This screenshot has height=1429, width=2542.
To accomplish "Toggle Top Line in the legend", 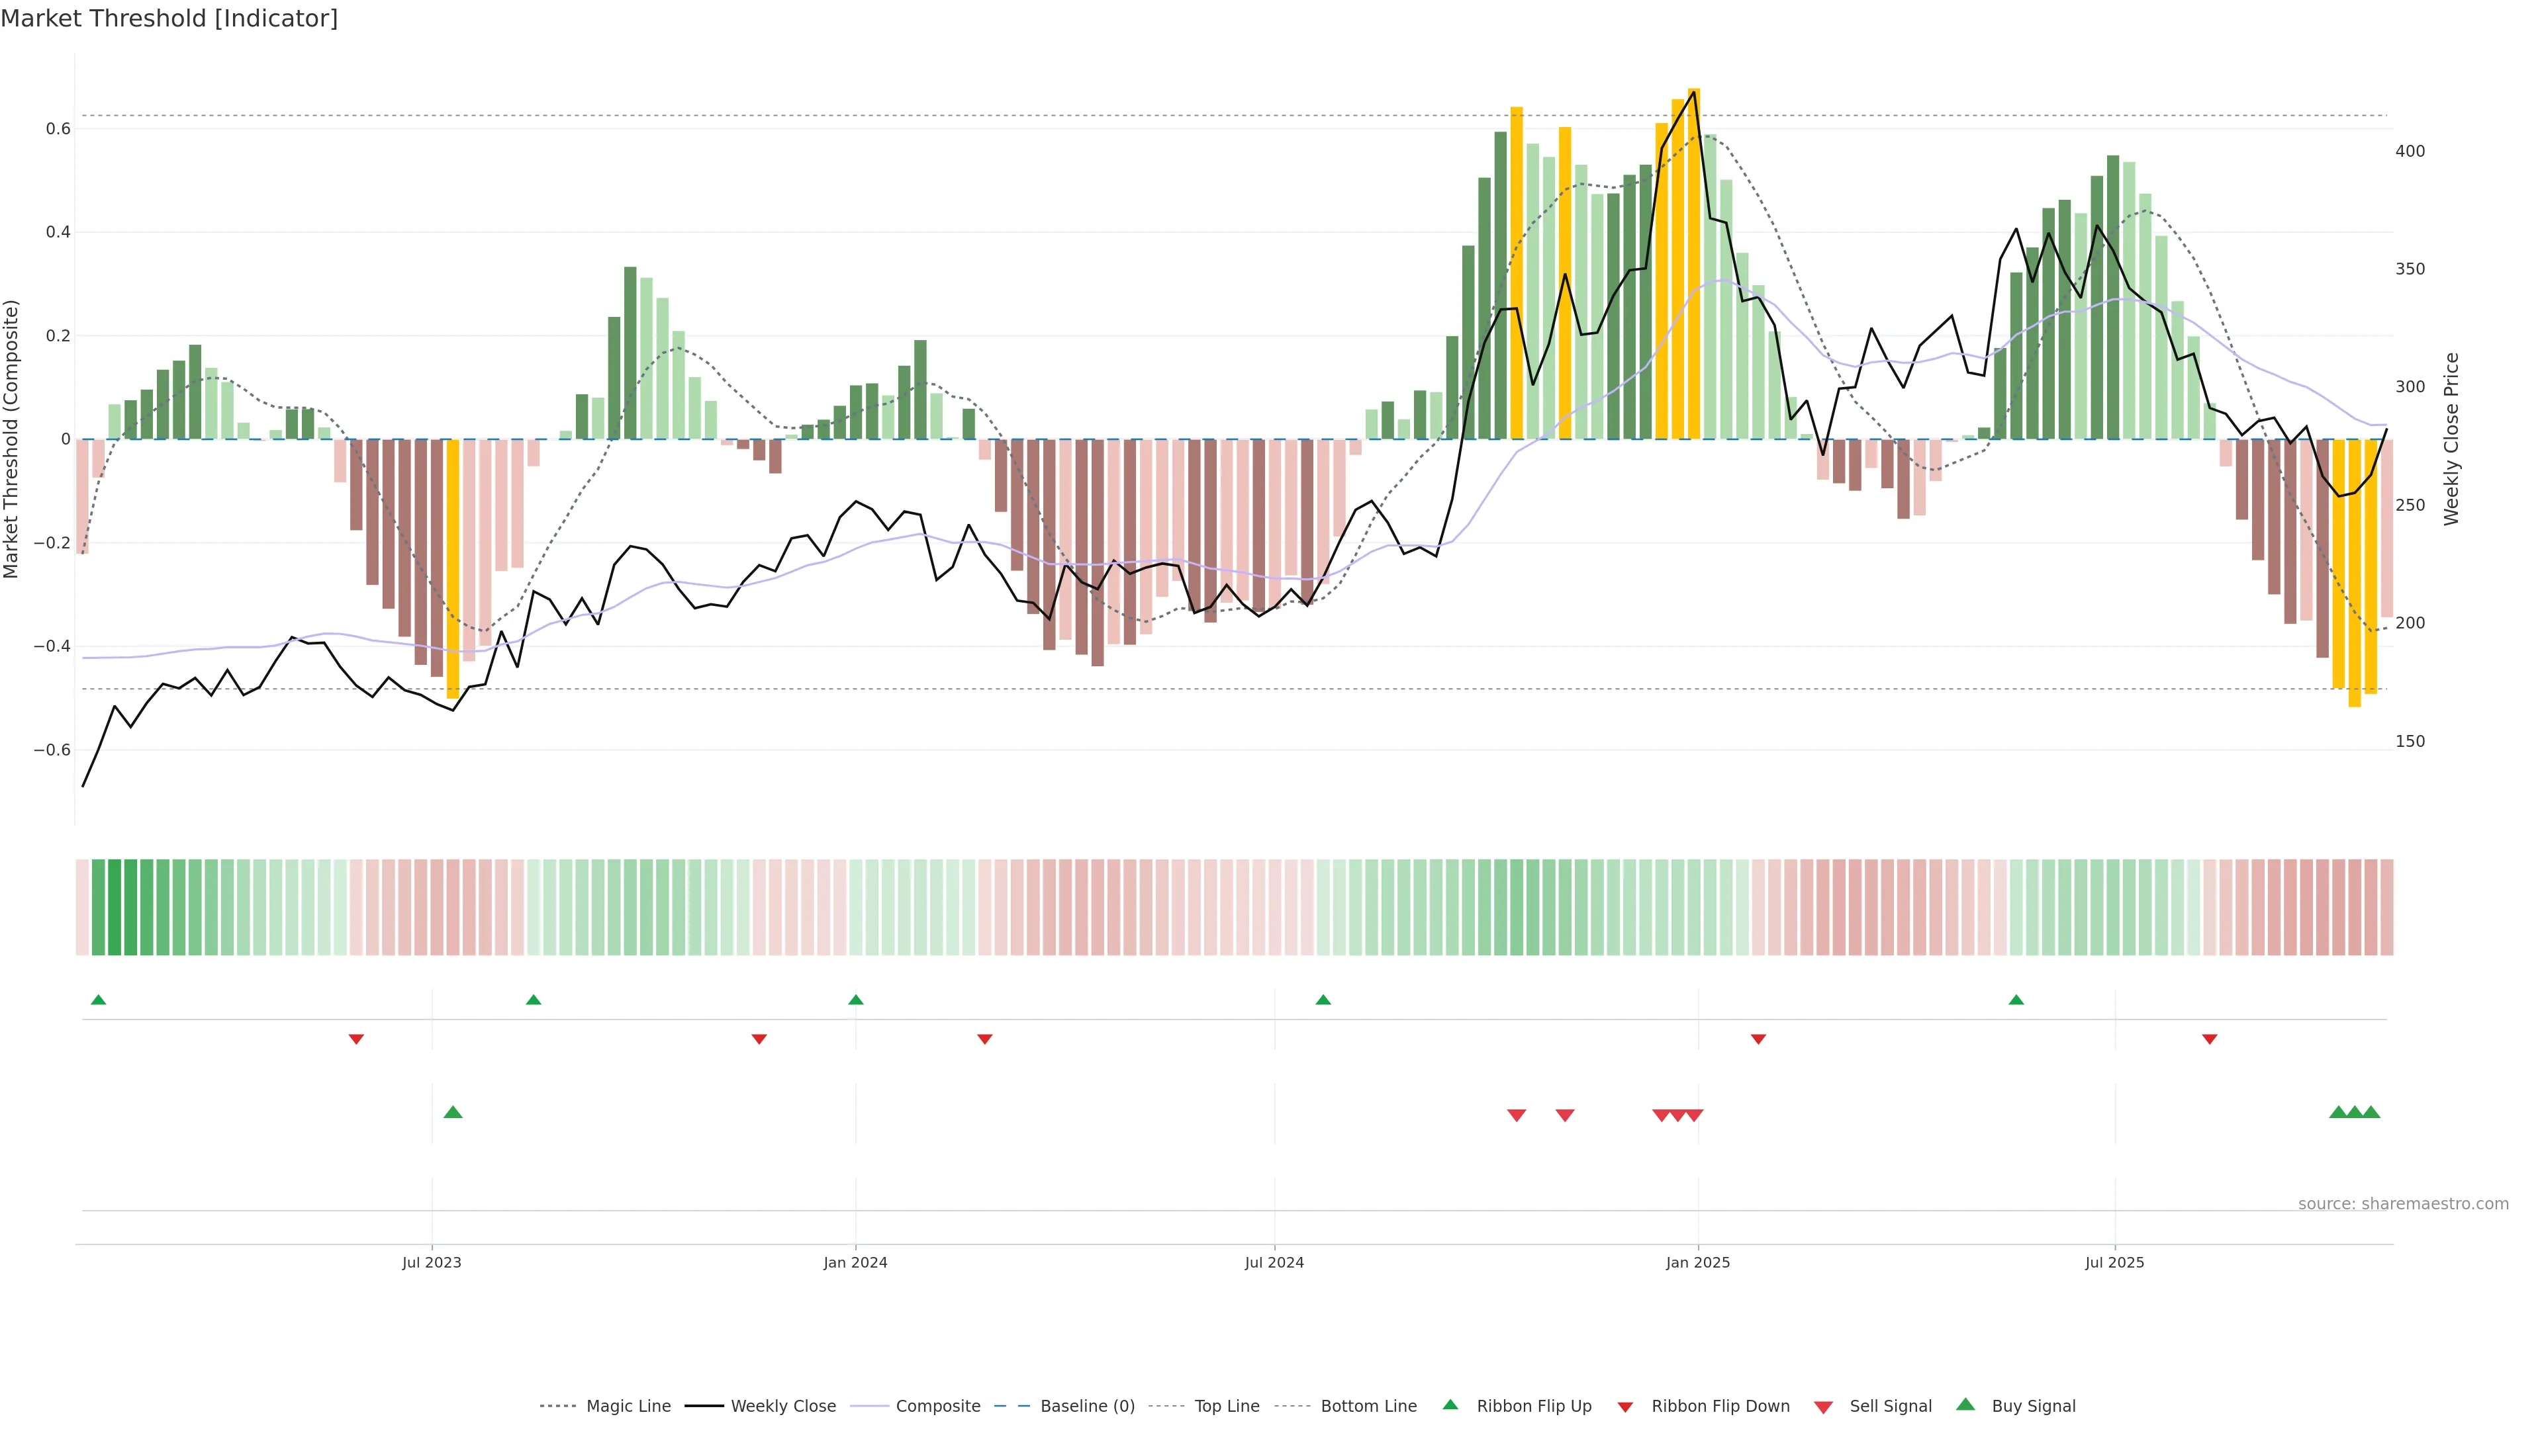I will click(x=1227, y=1407).
